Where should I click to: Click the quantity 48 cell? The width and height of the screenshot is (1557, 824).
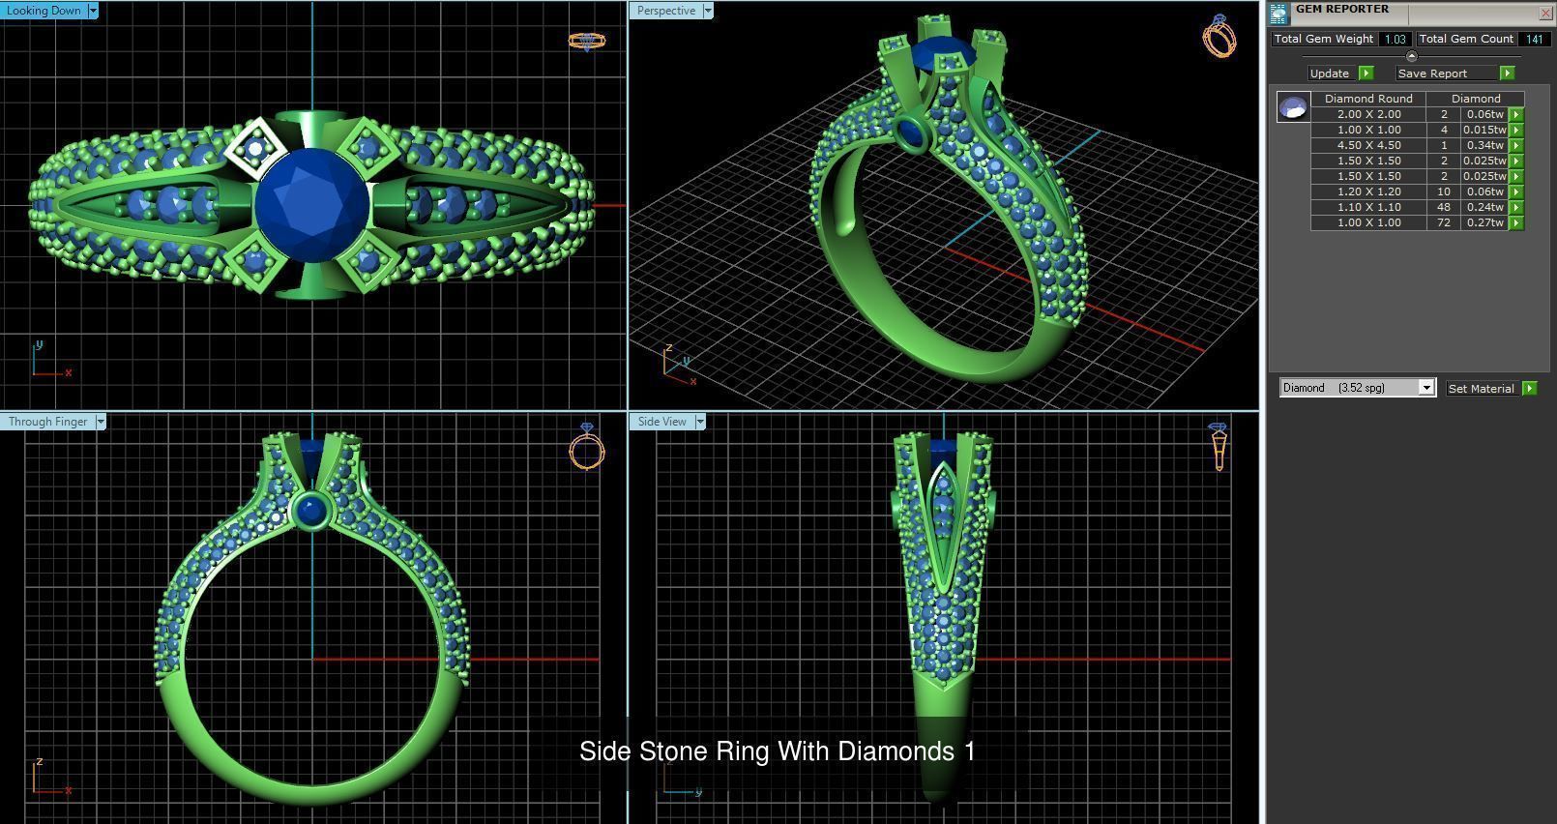pyautogui.click(x=1444, y=207)
